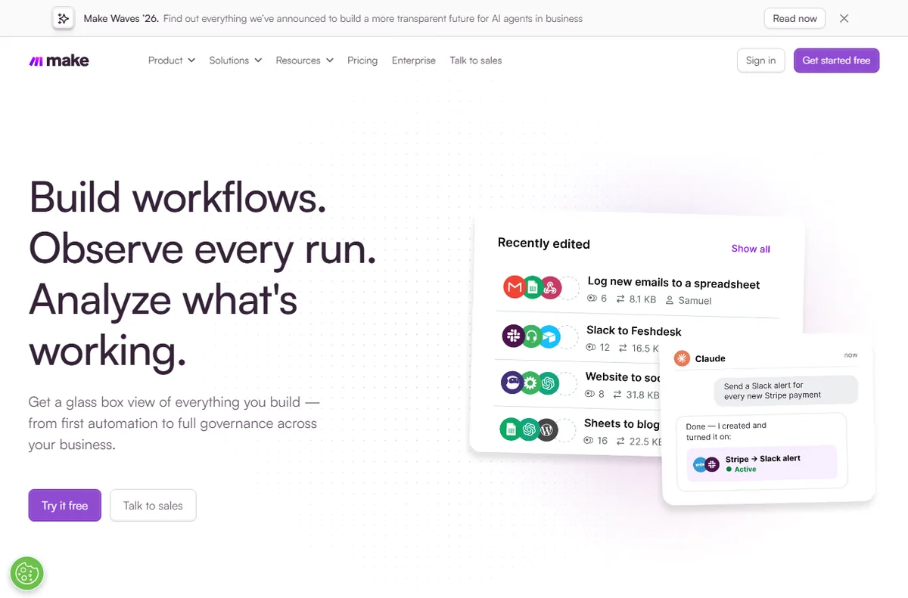Click the eye icon beside 6 in the Log new emails row
The height and width of the screenshot is (598, 908).
tap(592, 299)
